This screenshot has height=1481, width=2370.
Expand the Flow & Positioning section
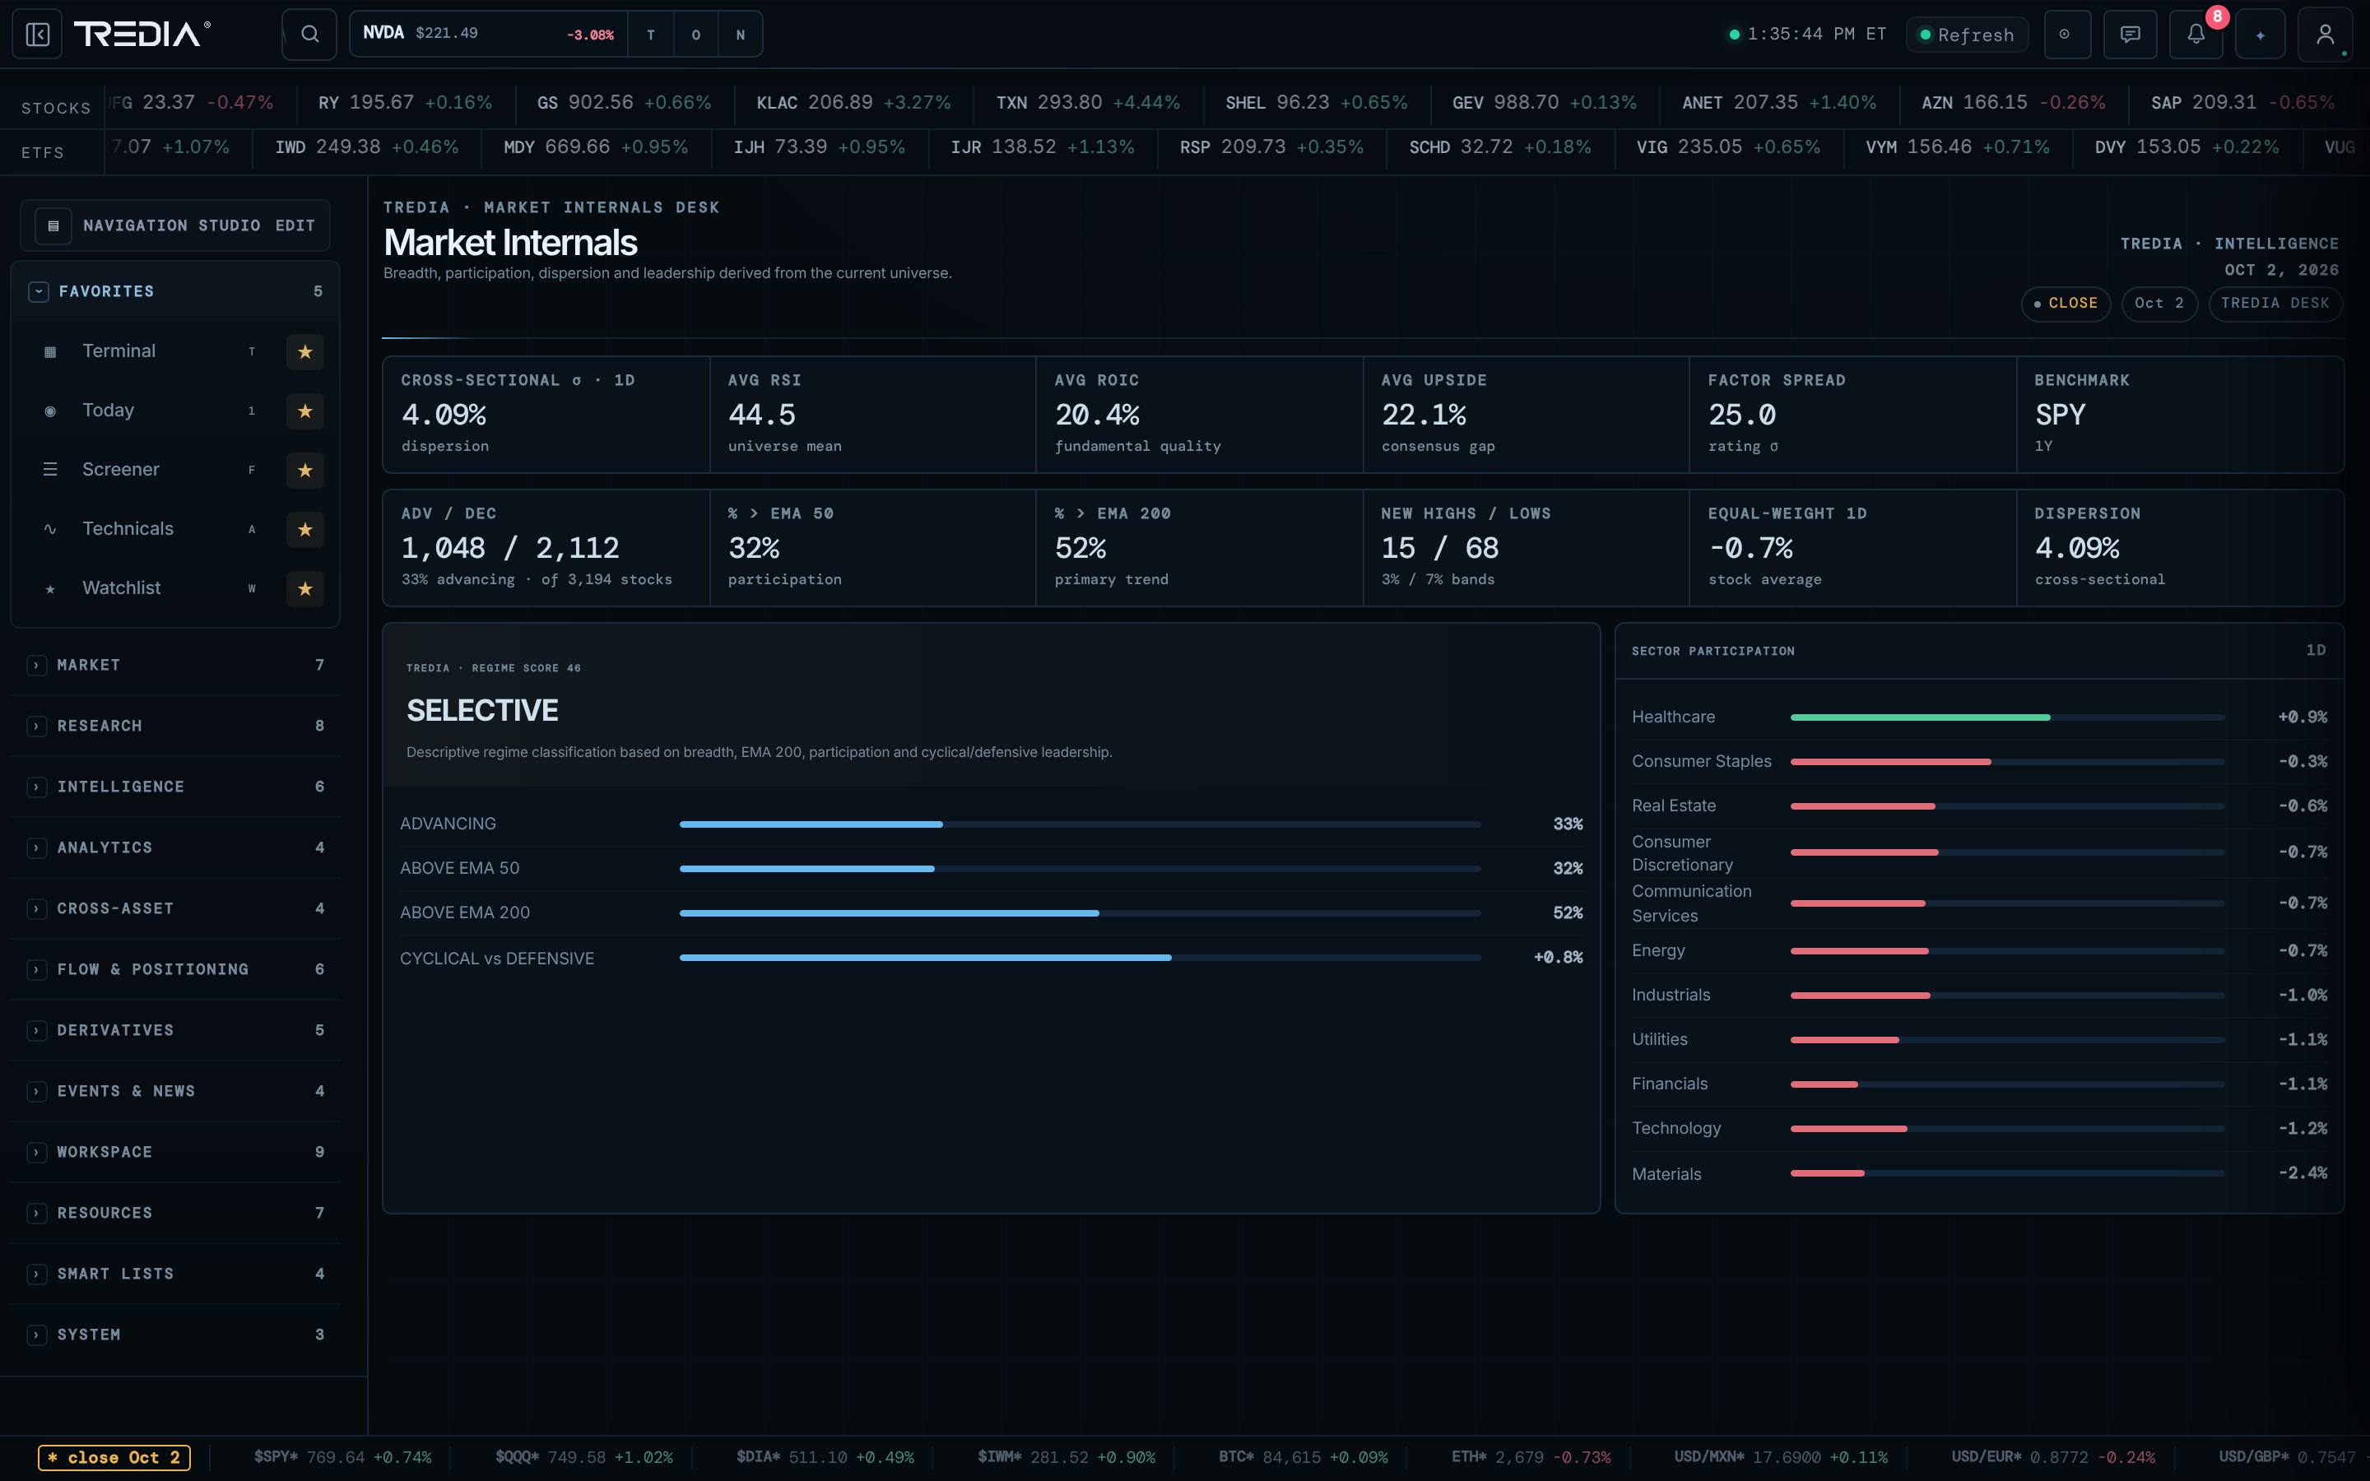tap(175, 968)
